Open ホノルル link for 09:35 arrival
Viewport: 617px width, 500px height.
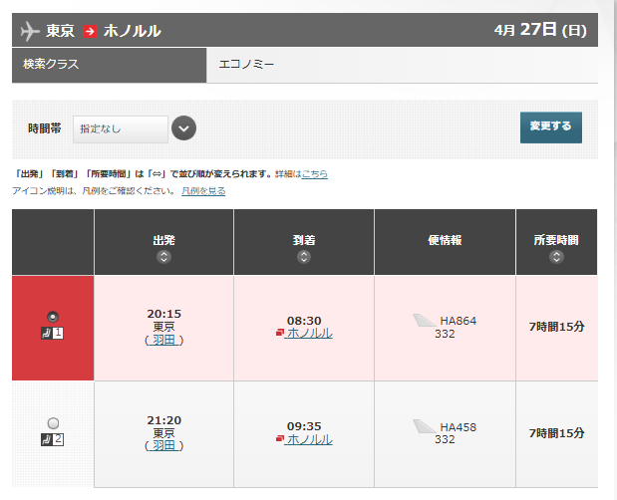[x=309, y=439]
